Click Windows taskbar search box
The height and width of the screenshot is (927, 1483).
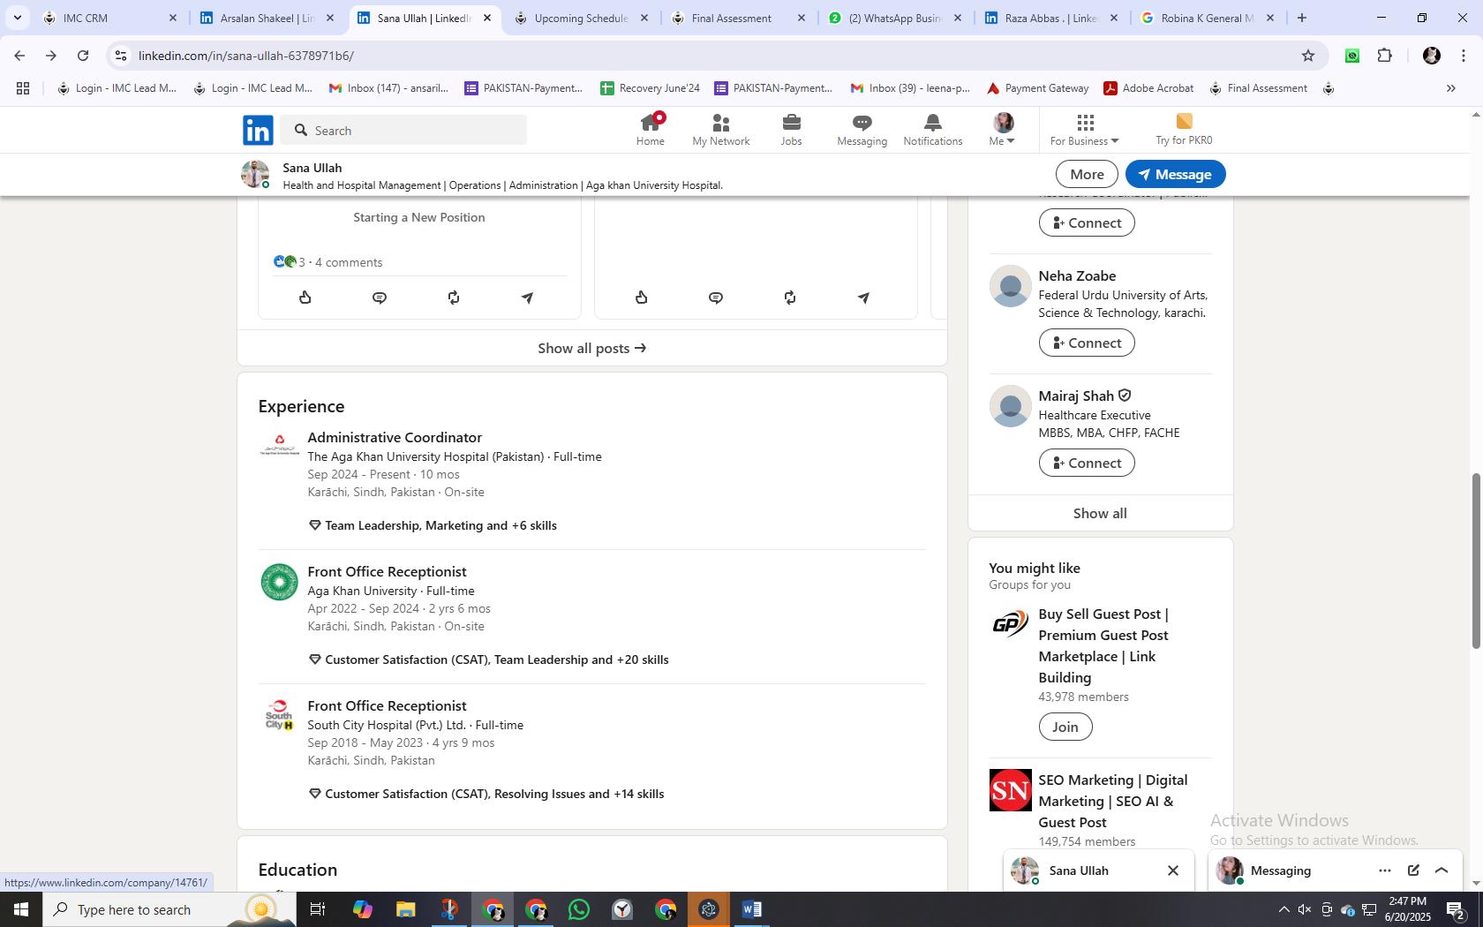168,909
